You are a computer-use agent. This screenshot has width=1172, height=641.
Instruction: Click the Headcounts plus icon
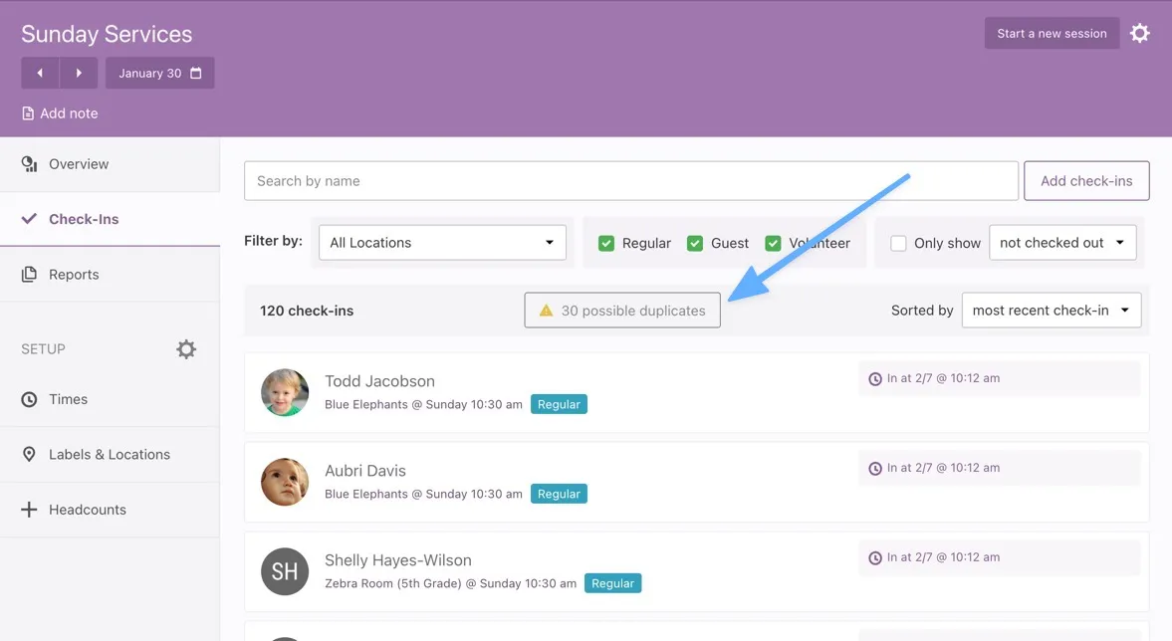coord(29,510)
